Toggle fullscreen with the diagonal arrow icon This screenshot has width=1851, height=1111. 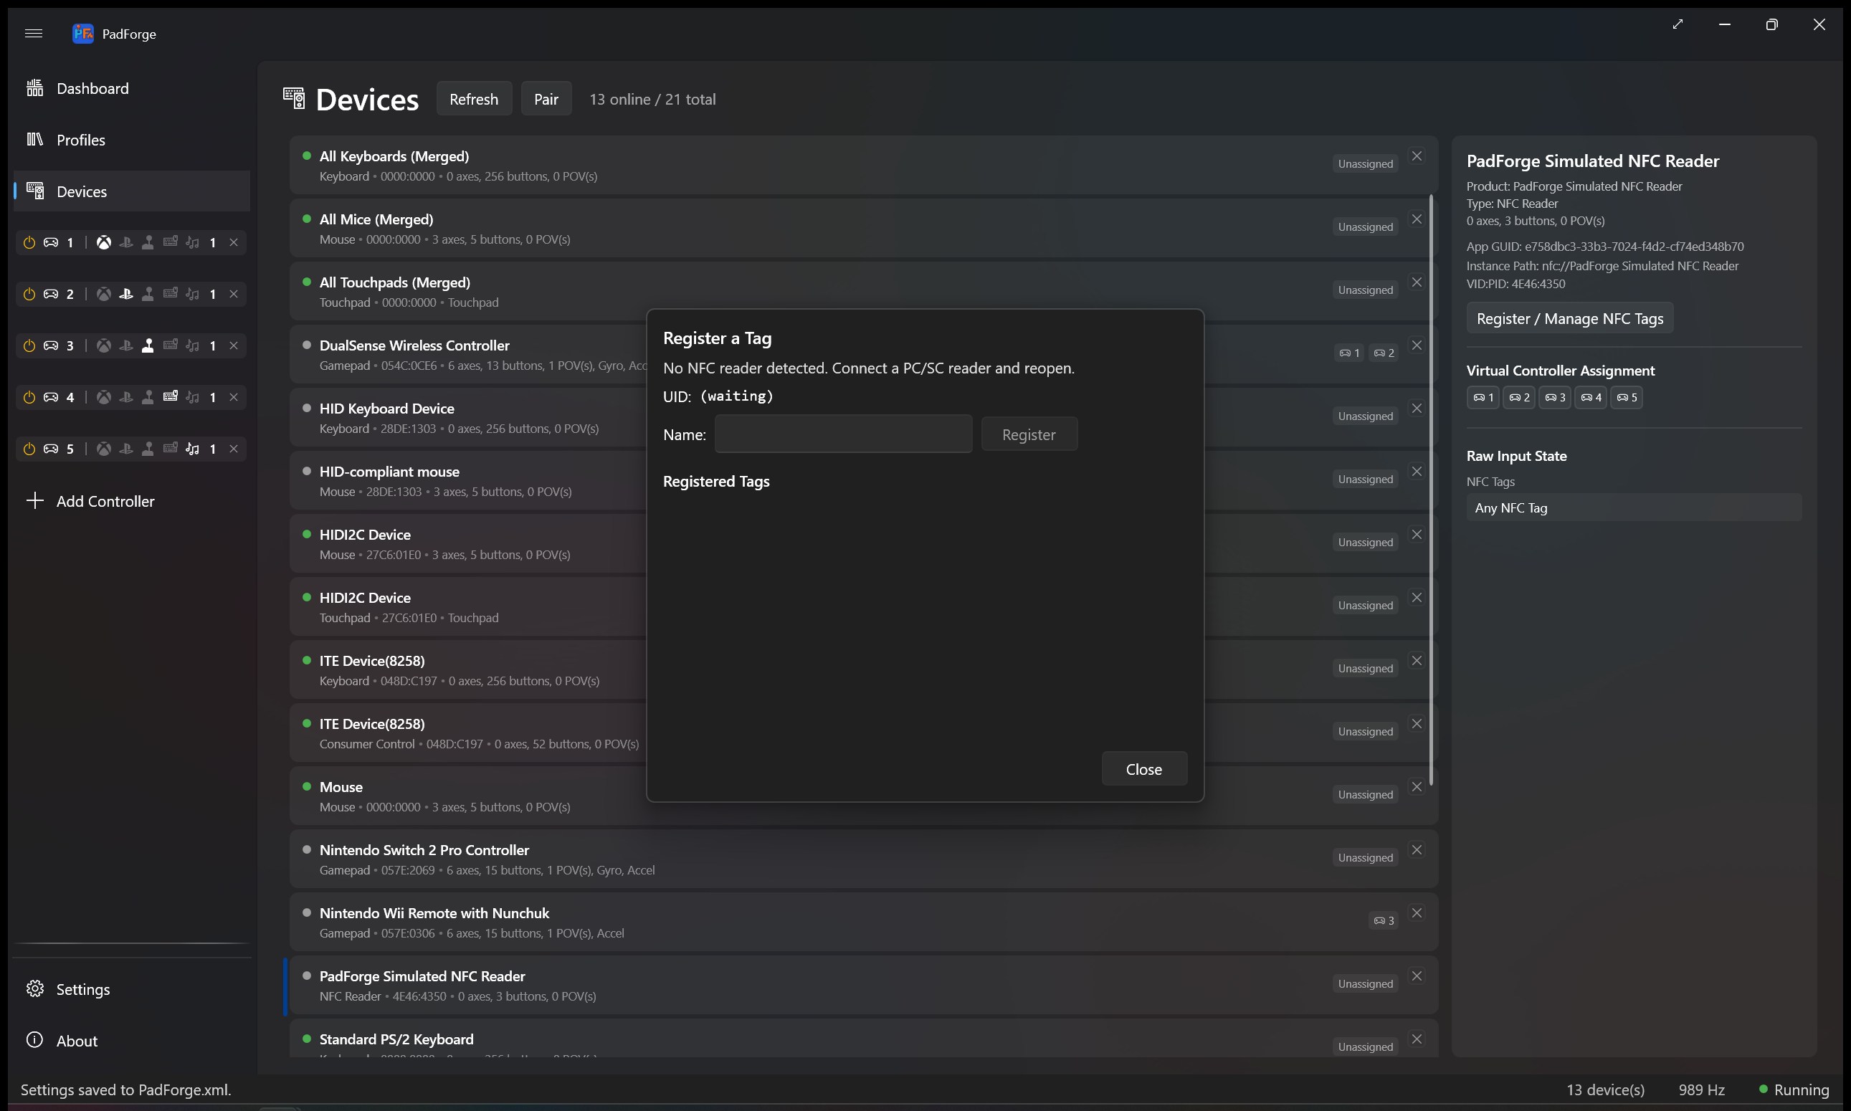pos(1678,24)
